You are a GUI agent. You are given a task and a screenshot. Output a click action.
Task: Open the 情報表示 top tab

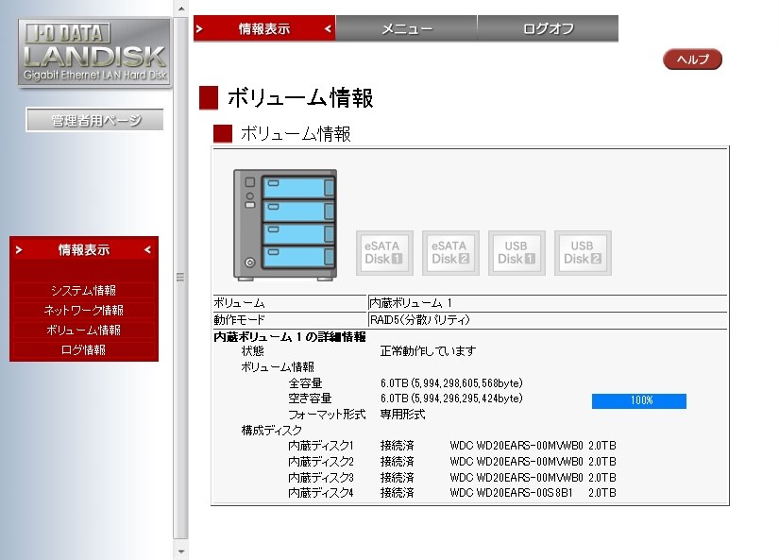pos(264,29)
